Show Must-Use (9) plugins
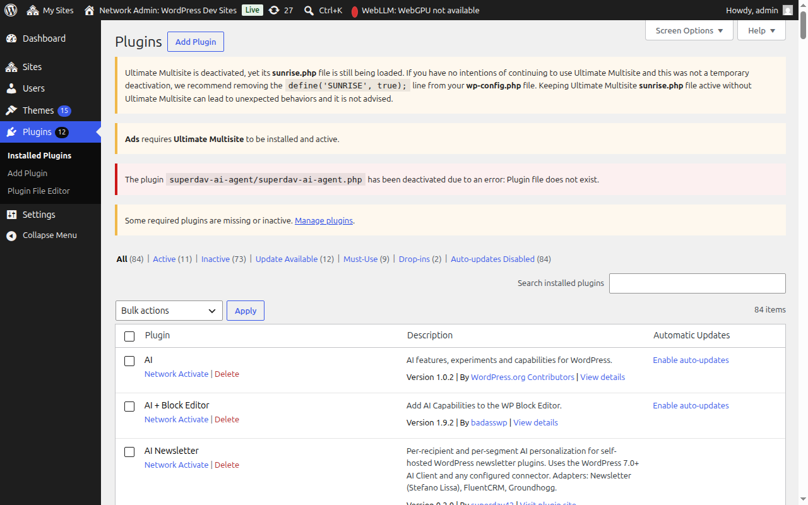808x505 pixels. point(366,259)
